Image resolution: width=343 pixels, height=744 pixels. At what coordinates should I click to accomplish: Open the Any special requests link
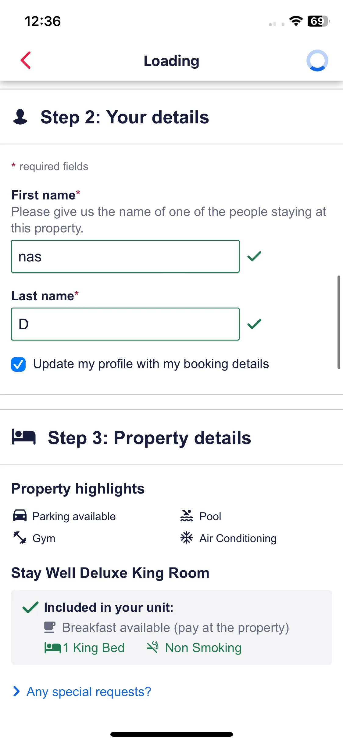click(x=89, y=691)
